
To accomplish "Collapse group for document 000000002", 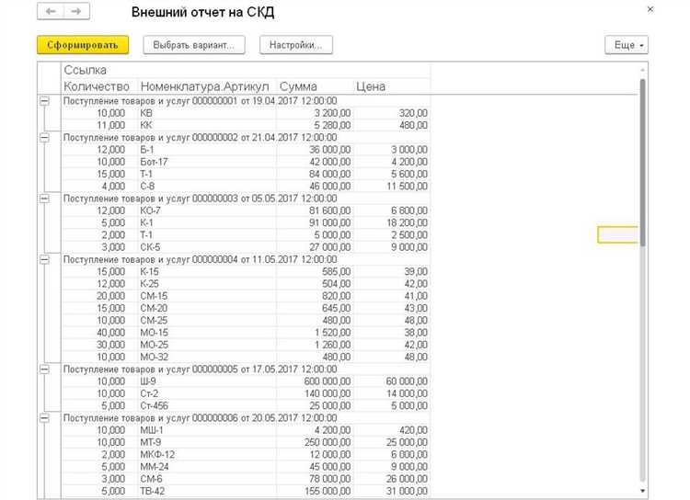I will 44,138.
